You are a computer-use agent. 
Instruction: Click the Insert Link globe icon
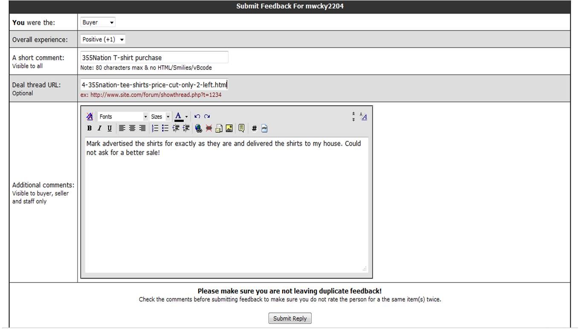[198, 128]
